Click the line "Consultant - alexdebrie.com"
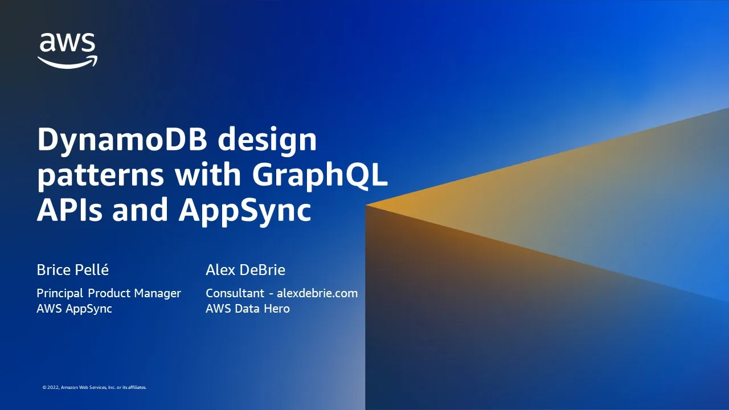729x410 pixels. point(282,293)
